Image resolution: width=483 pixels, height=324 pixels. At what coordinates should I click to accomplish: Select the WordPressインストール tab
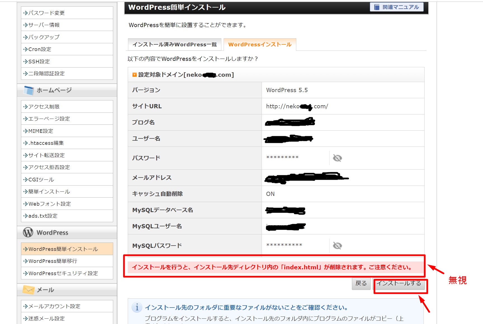coord(260,44)
